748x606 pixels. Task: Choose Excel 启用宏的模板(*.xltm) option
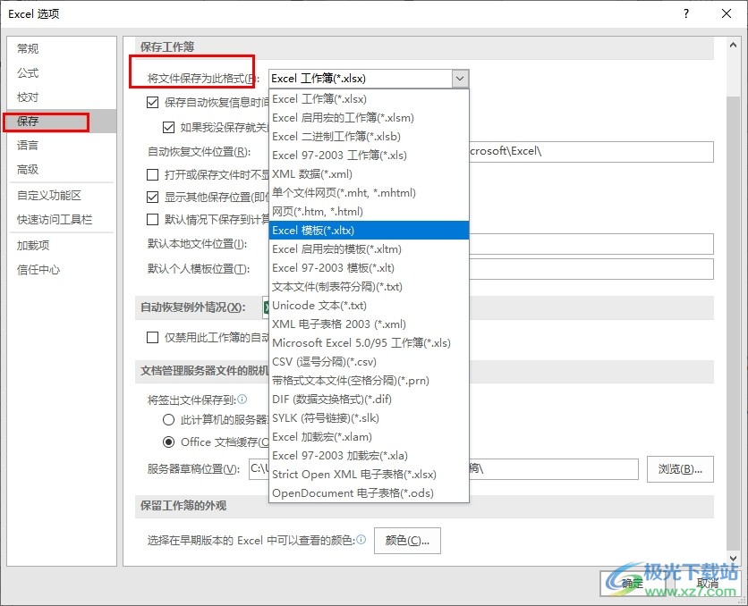[369, 249]
